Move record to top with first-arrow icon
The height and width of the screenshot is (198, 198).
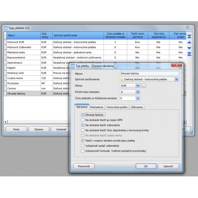(189, 37)
